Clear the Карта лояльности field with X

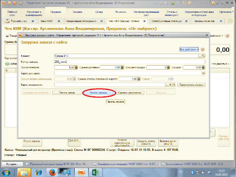pyautogui.click(x=170, y=85)
